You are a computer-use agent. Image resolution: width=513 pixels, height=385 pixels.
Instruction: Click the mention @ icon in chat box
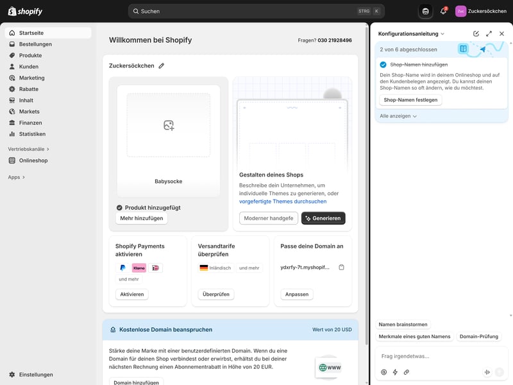(x=384, y=372)
